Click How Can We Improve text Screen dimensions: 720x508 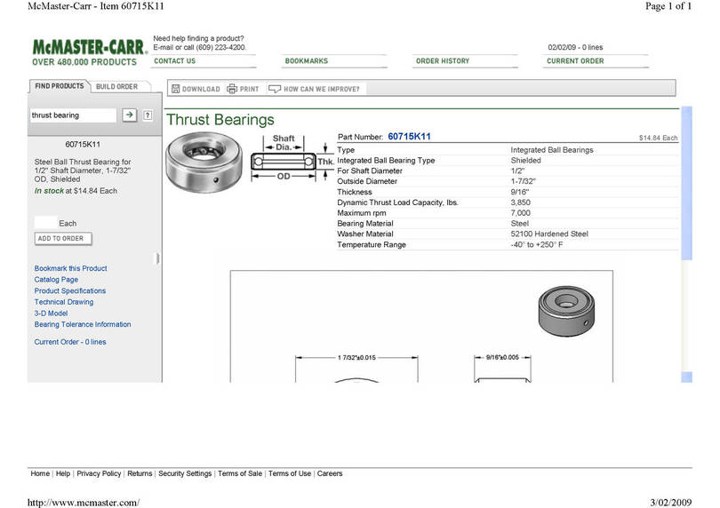(322, 89)
